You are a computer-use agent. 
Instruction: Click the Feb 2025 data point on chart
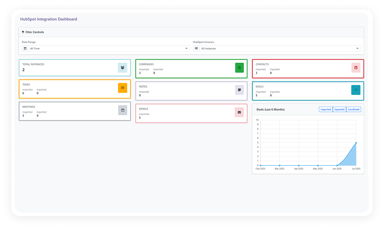click(x=260, y=165)
